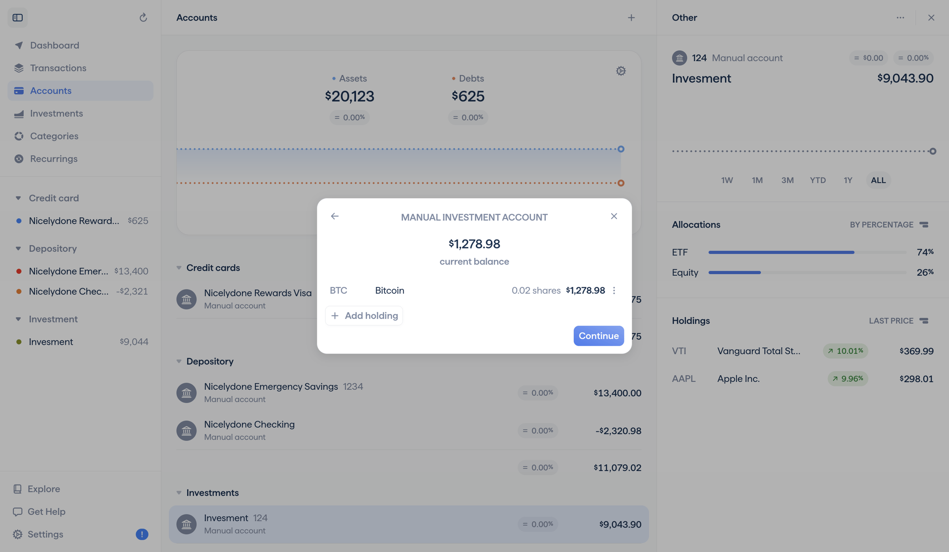Open Nicelydone Checking account row

(x=409, y=431)
